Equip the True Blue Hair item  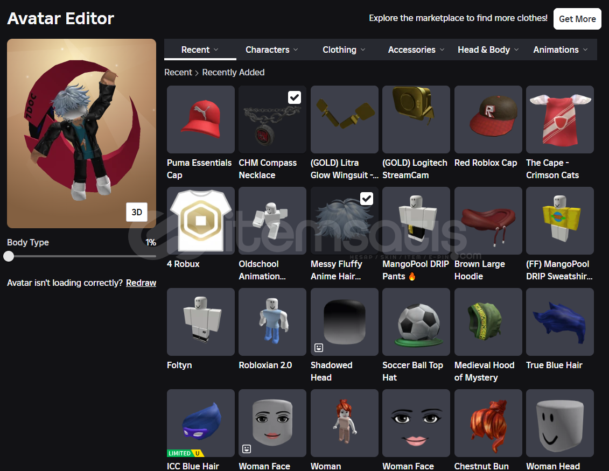pyautogui.click(x=559, y=322)
